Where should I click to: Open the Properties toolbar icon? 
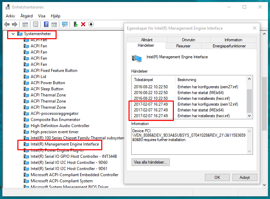click(36, 24)
